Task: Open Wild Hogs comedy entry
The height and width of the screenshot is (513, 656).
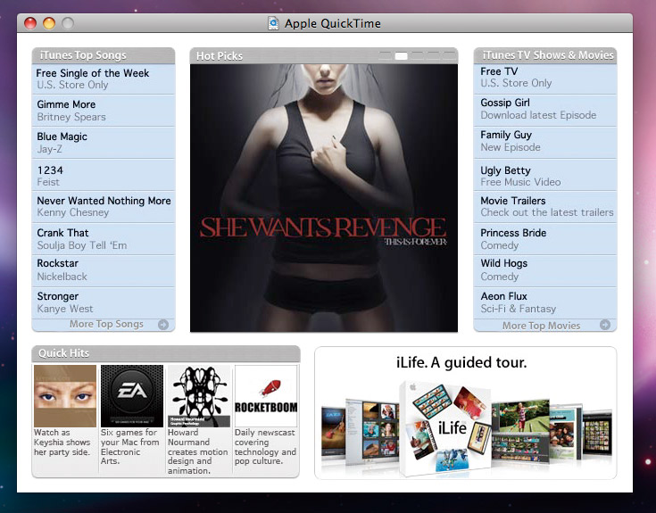Action: [545, 271]
